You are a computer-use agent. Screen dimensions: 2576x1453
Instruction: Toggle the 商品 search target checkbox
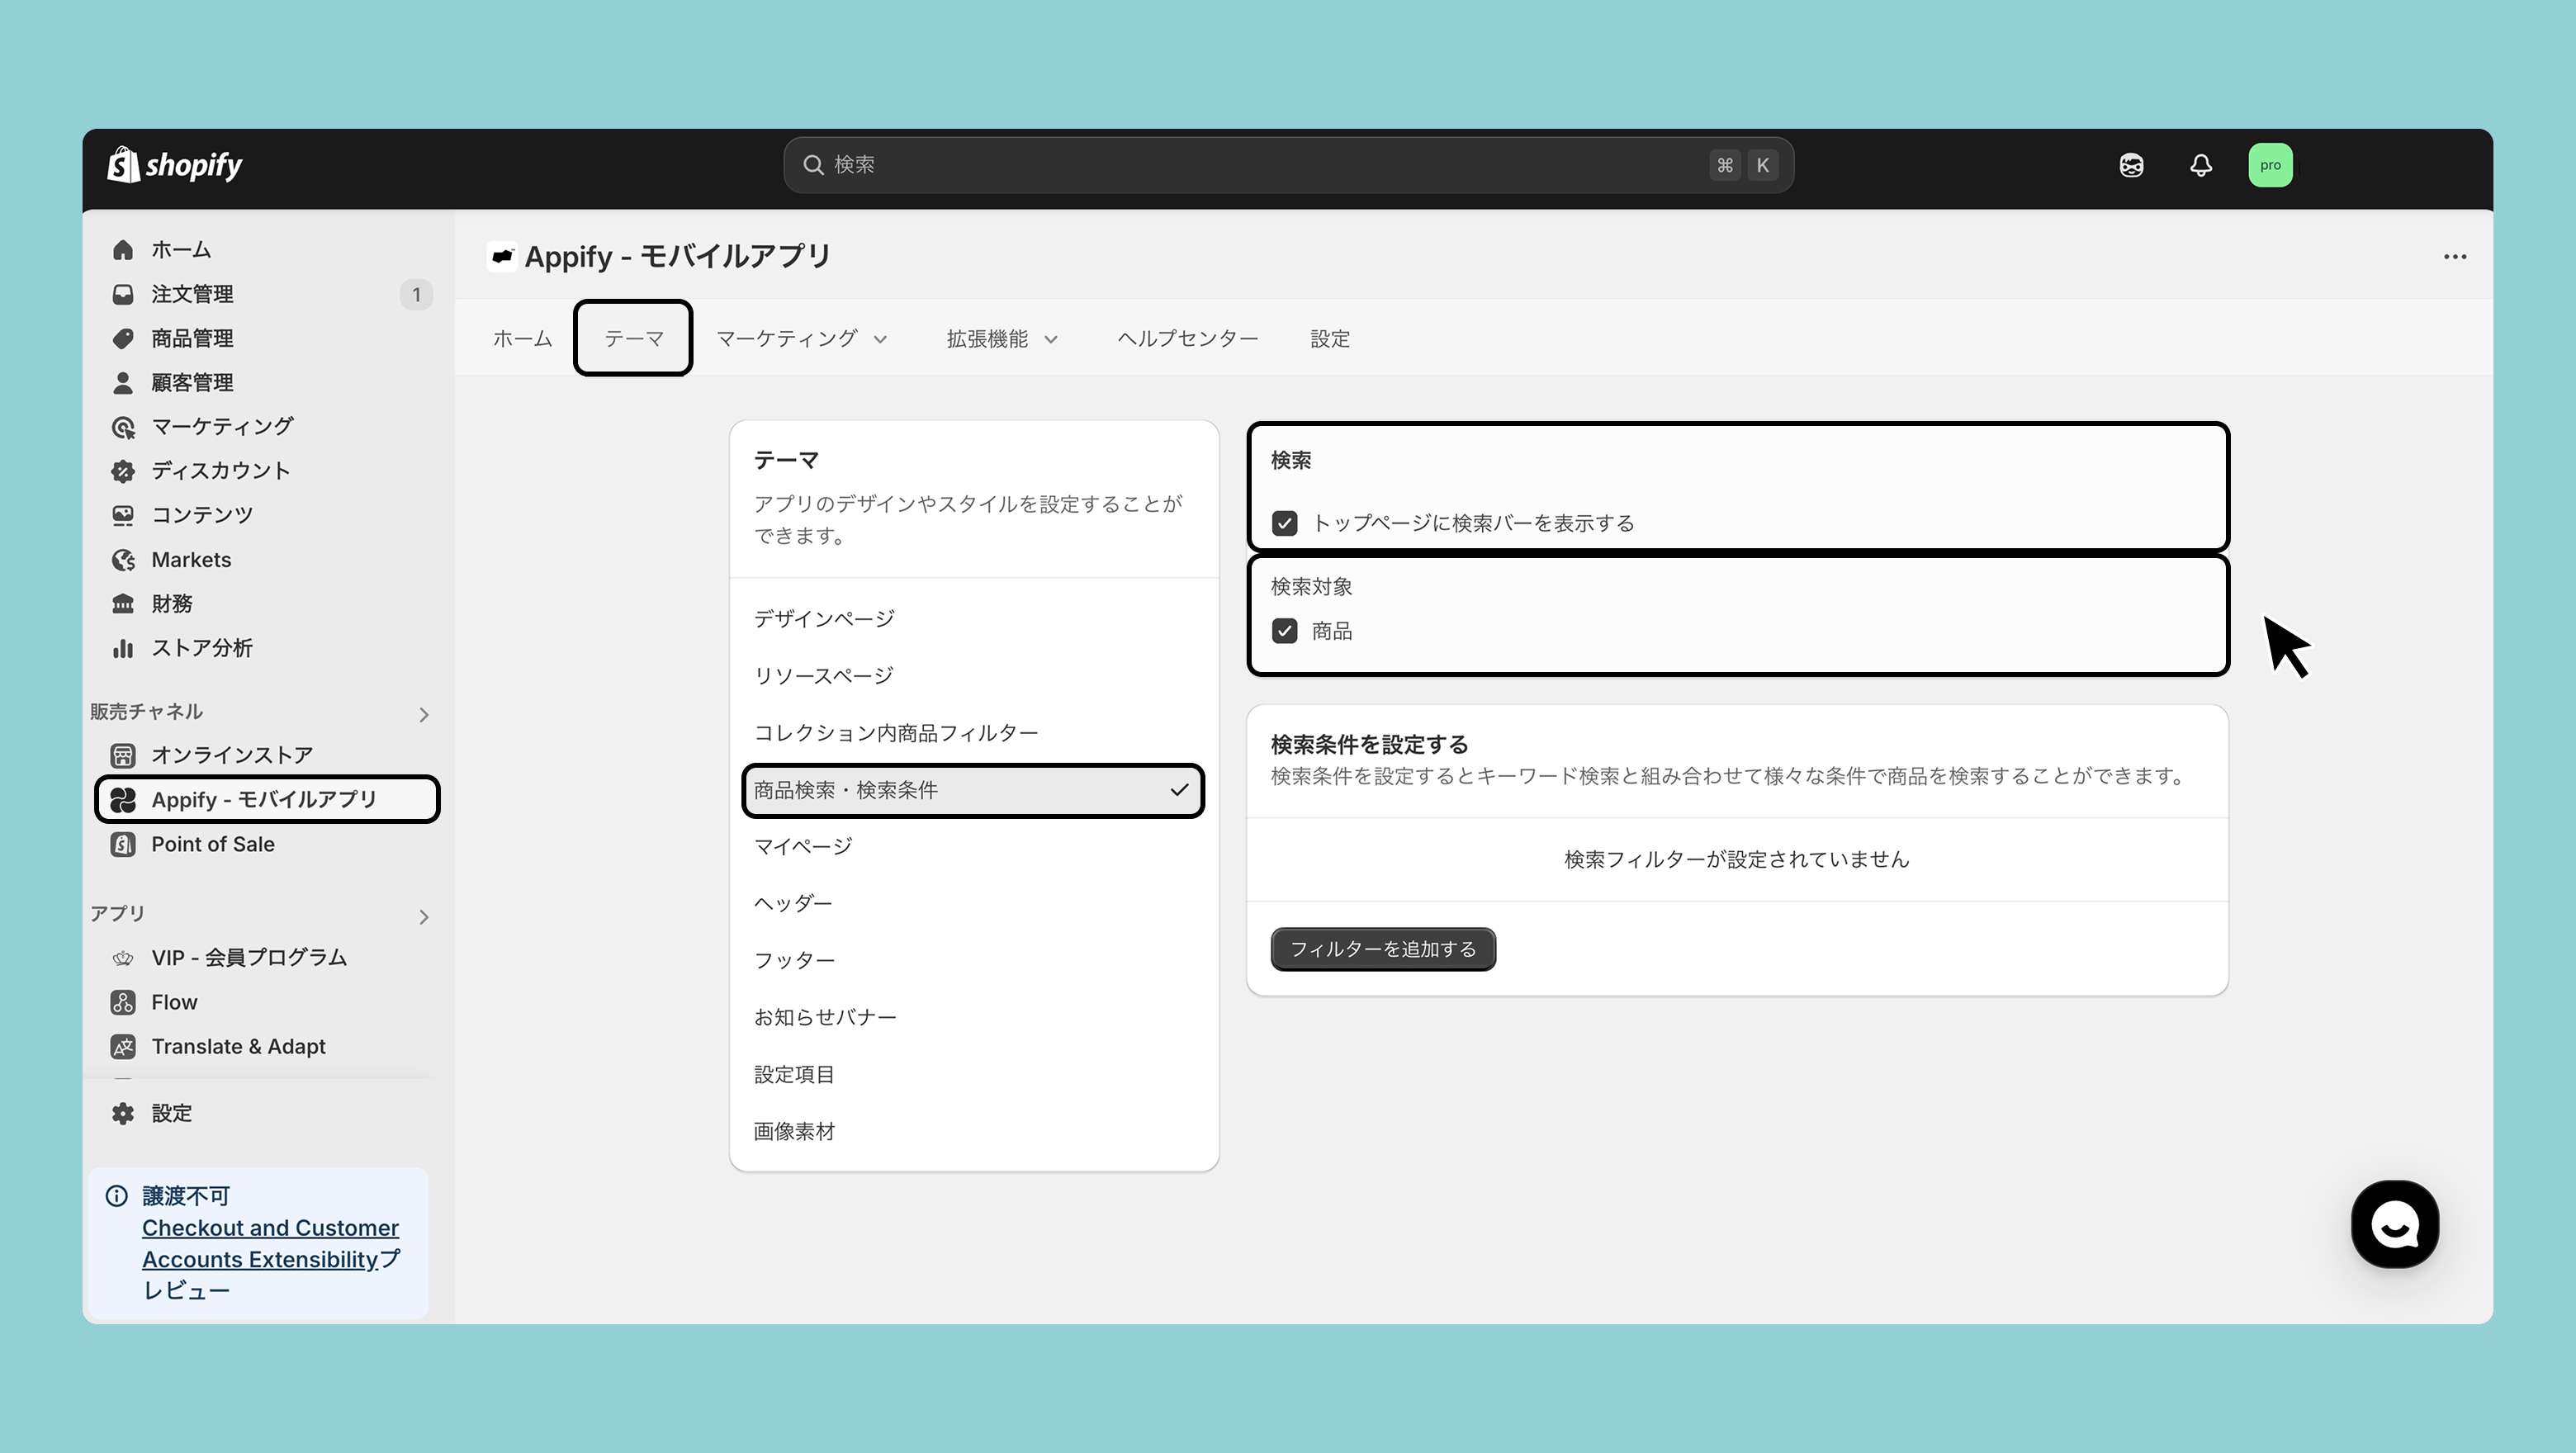(1285, 631)
